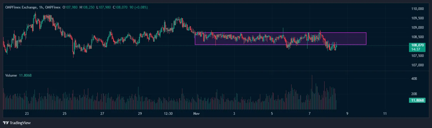This screenshot has height=128, width=432.
Task: Click the 110,000 price axis label
Action: (x=417, y=9)
